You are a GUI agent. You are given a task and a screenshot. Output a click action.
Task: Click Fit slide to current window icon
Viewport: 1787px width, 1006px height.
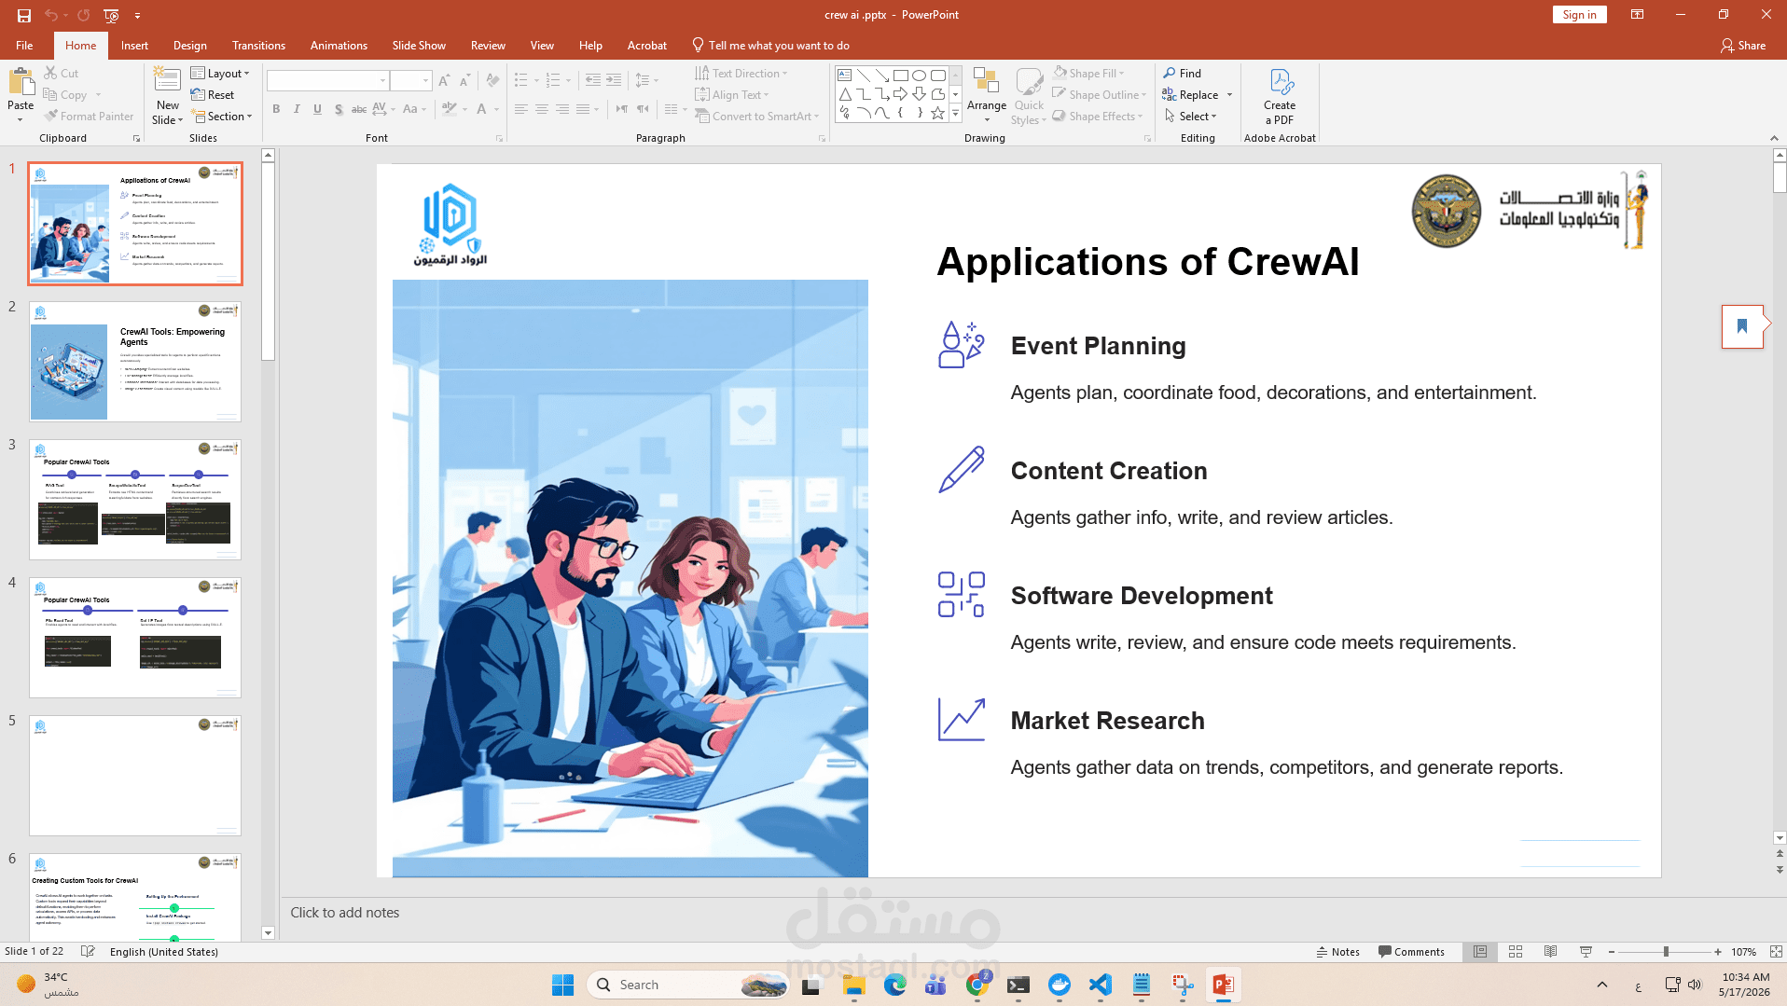[1776, 952]
